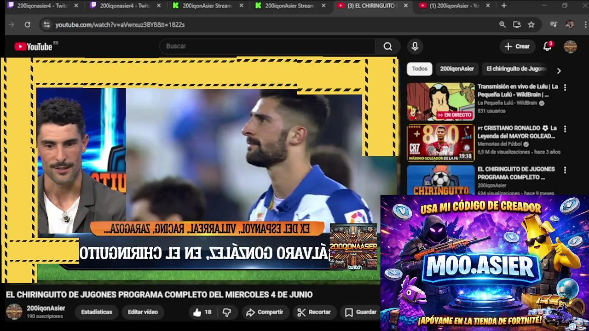Open a new browser tab with plus
Screen dimensions: 589x331
point(504,6)
